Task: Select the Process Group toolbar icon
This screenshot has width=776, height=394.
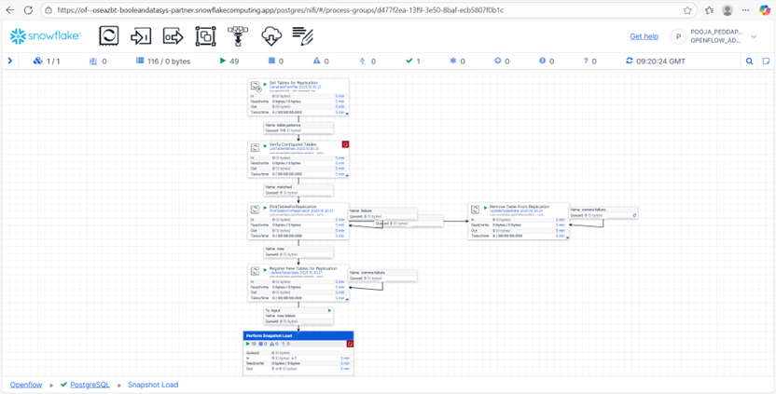Action: coord(205,36)
